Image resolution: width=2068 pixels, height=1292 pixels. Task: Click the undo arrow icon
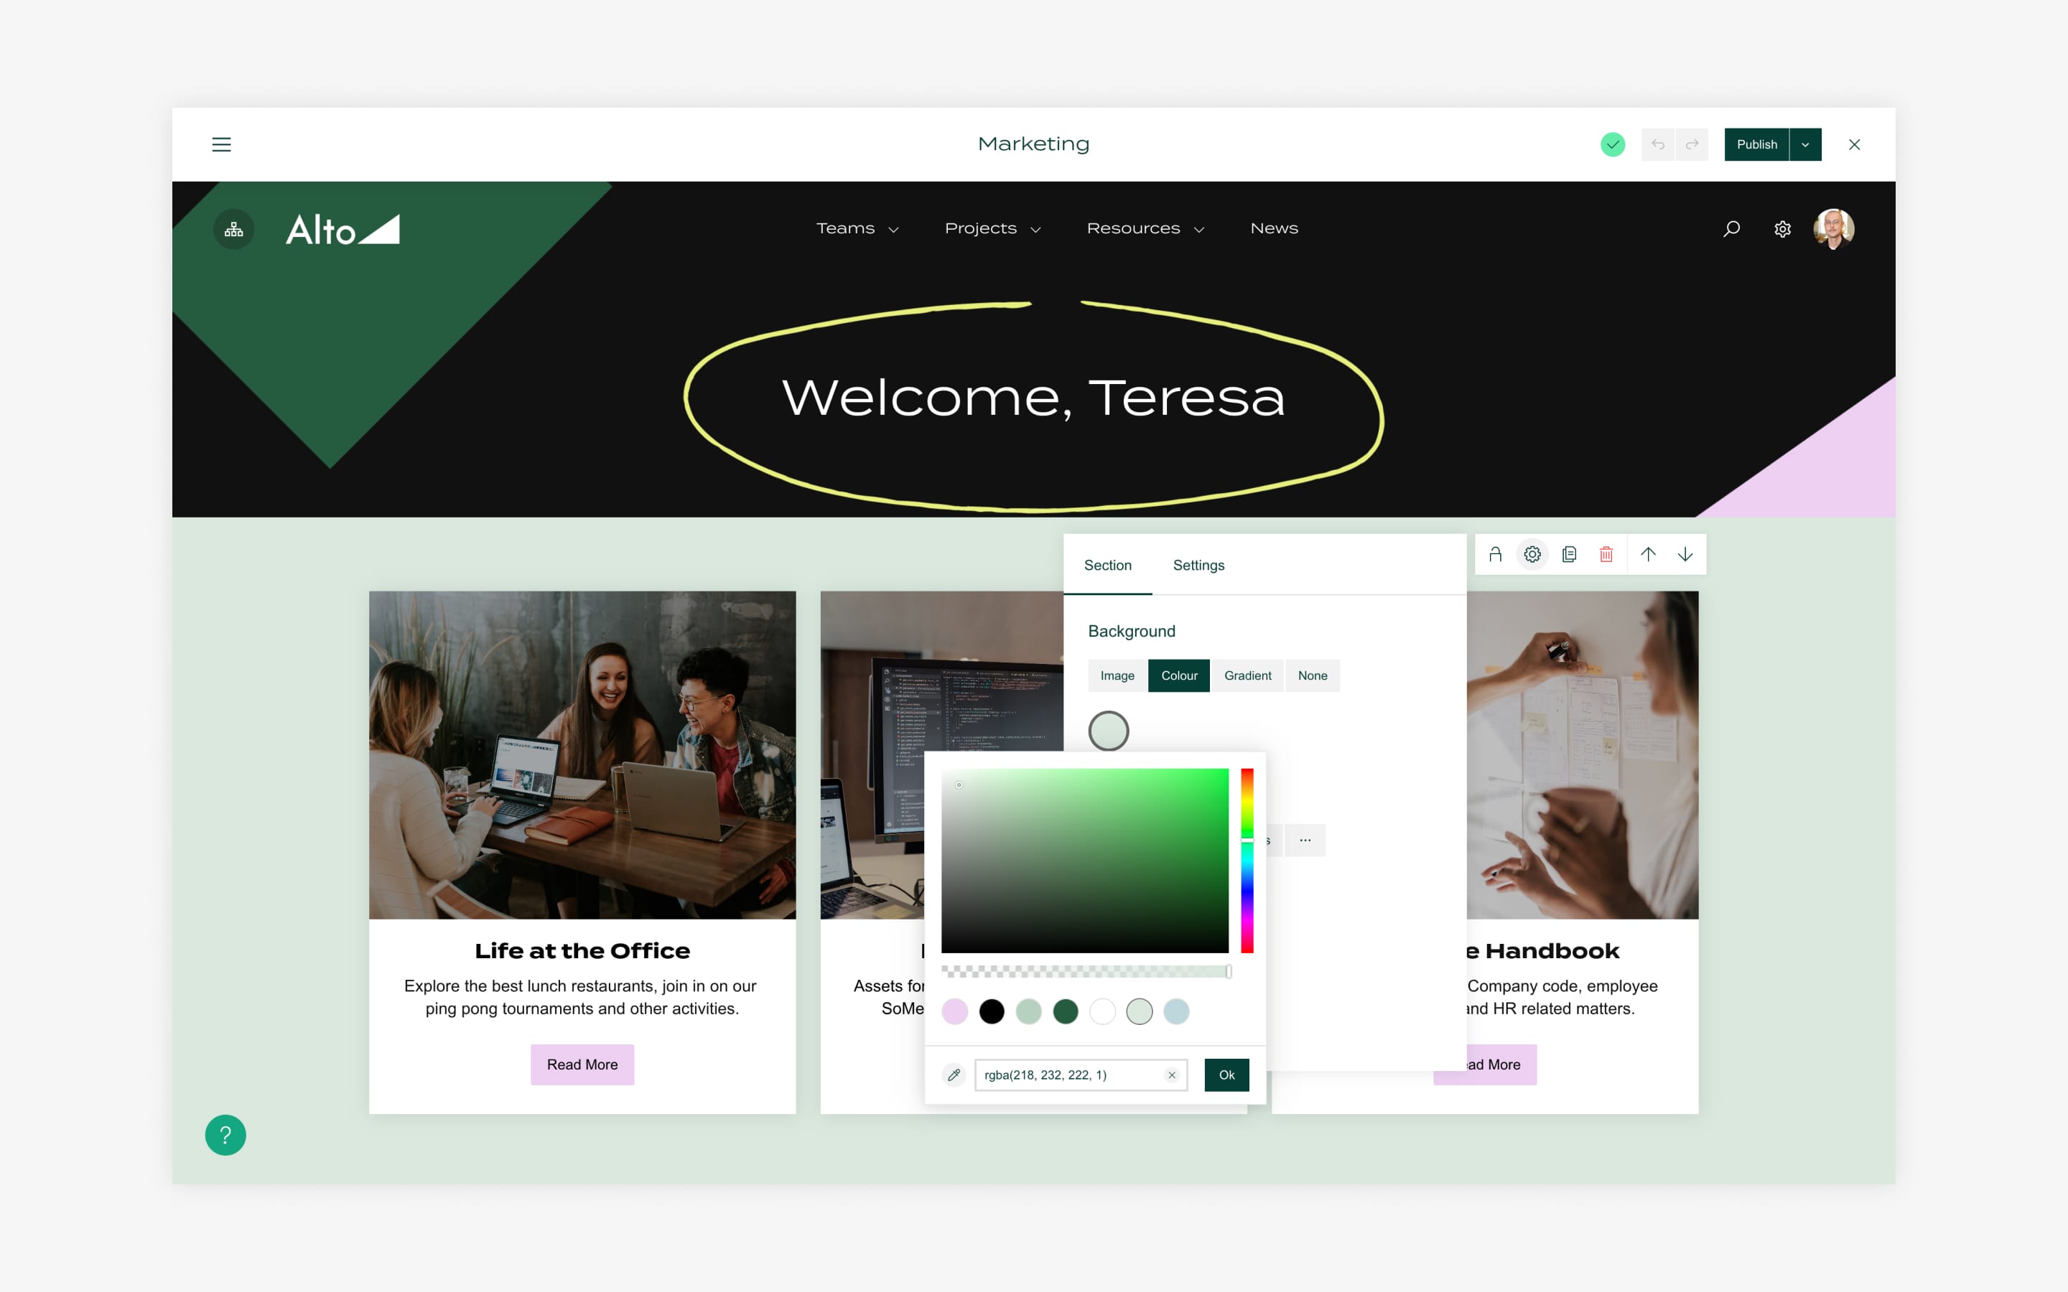(1657, 144)
